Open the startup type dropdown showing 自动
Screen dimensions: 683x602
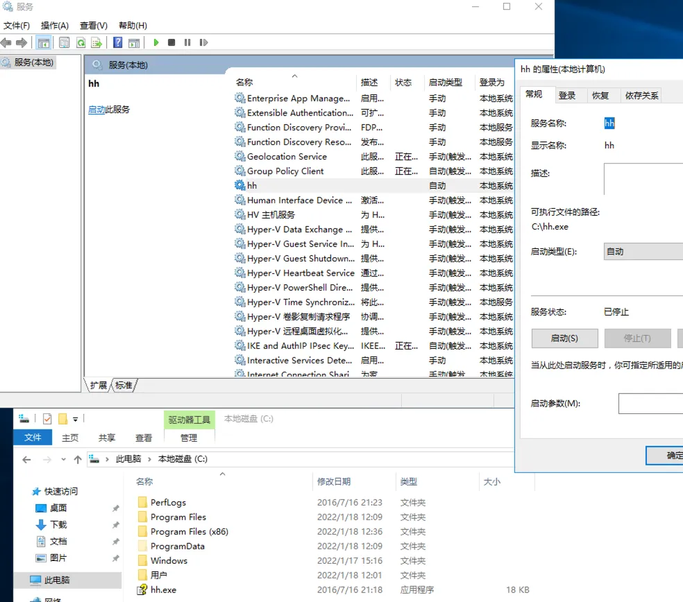[x=643, y=252]
